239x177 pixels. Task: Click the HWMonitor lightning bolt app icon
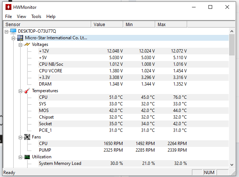click(x=8, y=7)
